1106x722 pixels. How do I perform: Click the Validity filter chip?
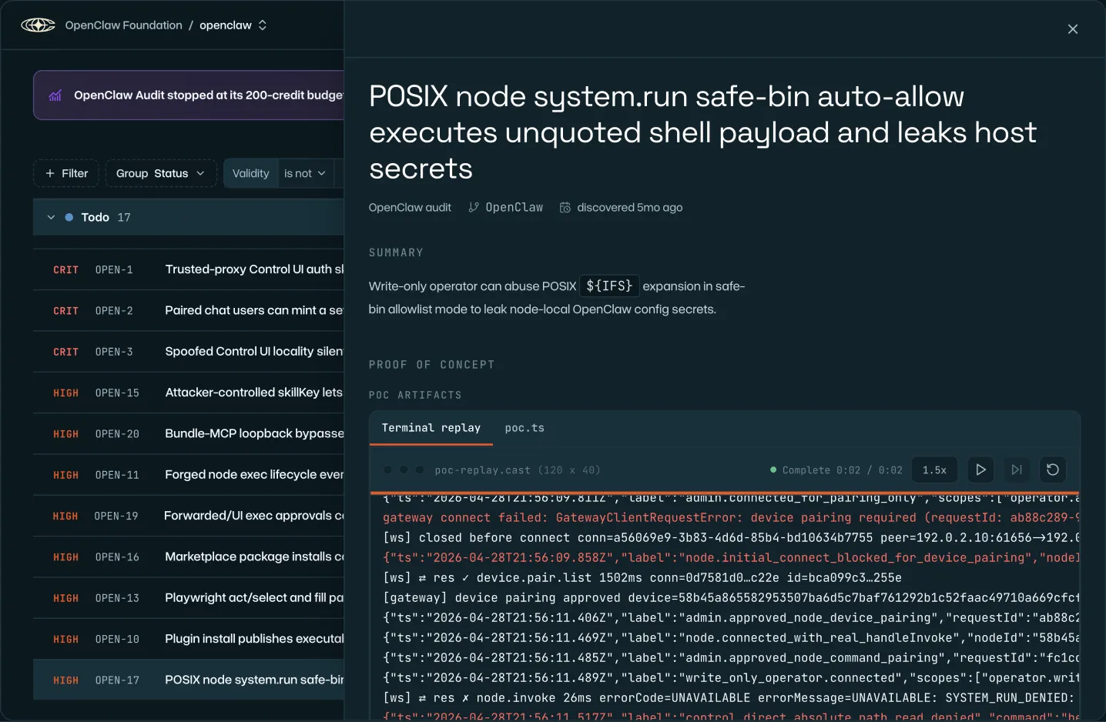[x=251, y=173]
